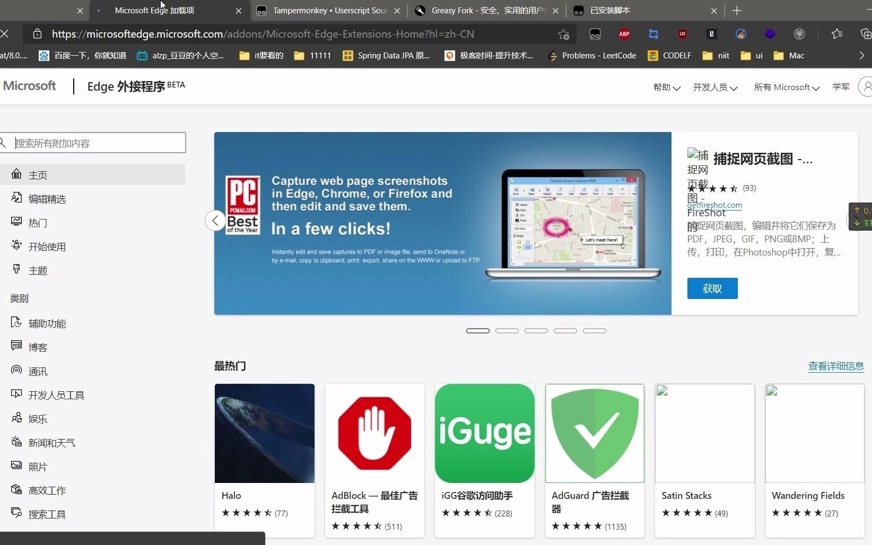Open Satin Stacks theme card
Image resolution: width=872 pixels, height=545 pixels.
(705, 460)
